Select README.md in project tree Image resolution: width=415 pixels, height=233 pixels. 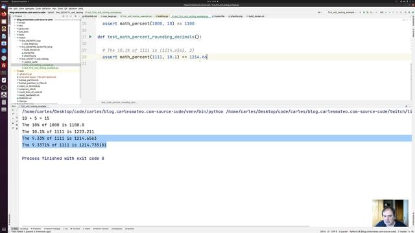[x=25, y=98]
